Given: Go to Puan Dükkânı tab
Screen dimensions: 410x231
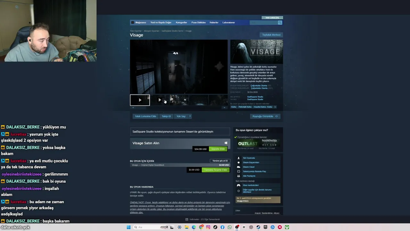Looking at the screenshot, I should coord(199,22).
